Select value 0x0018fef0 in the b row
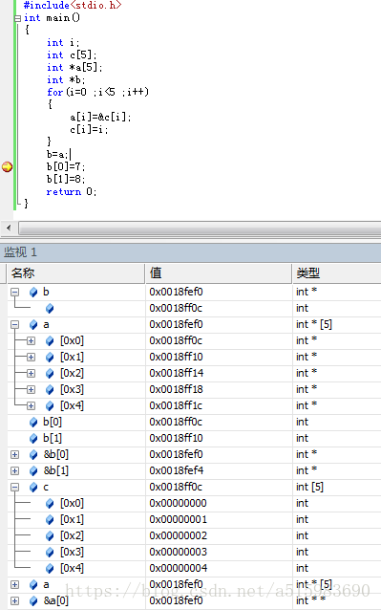Viewport: 381px width, 610px height. [176, 292]
